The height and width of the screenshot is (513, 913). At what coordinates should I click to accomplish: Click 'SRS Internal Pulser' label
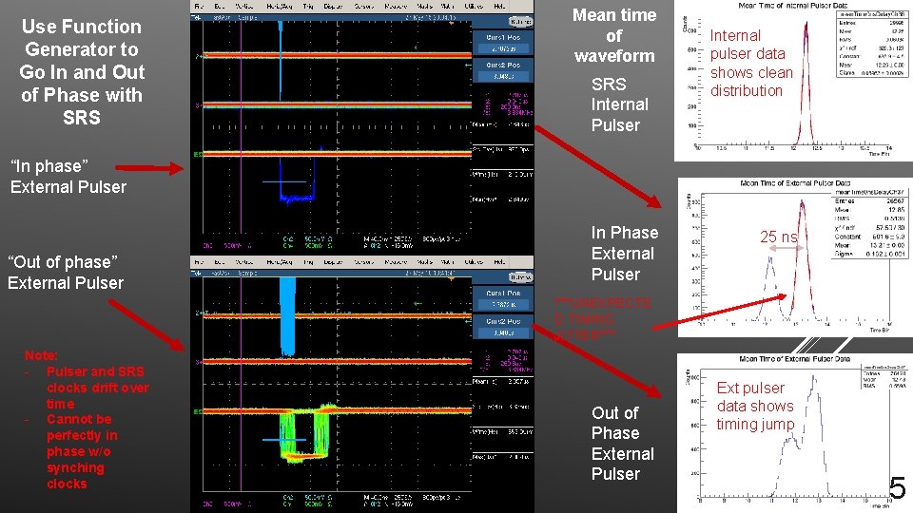[x=619, y=104]
